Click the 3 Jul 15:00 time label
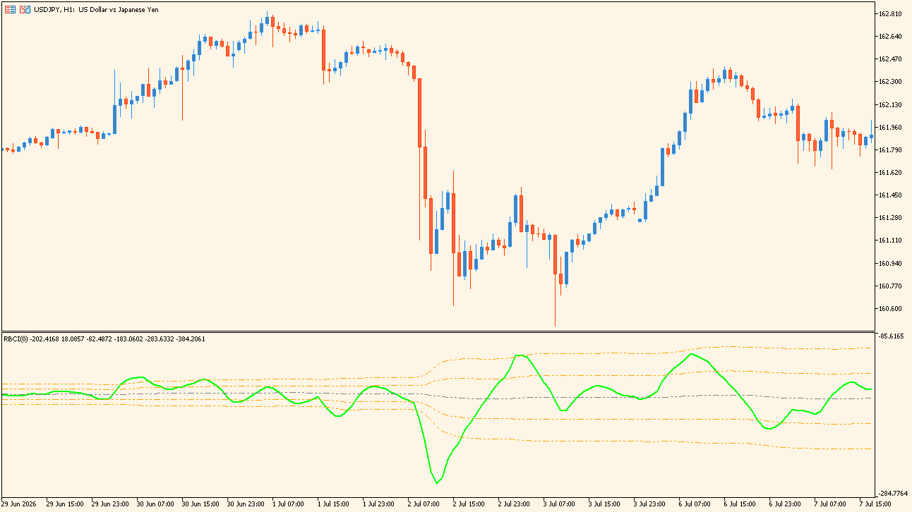The height and width of the screenshot is (512, 912). (605, 505)
